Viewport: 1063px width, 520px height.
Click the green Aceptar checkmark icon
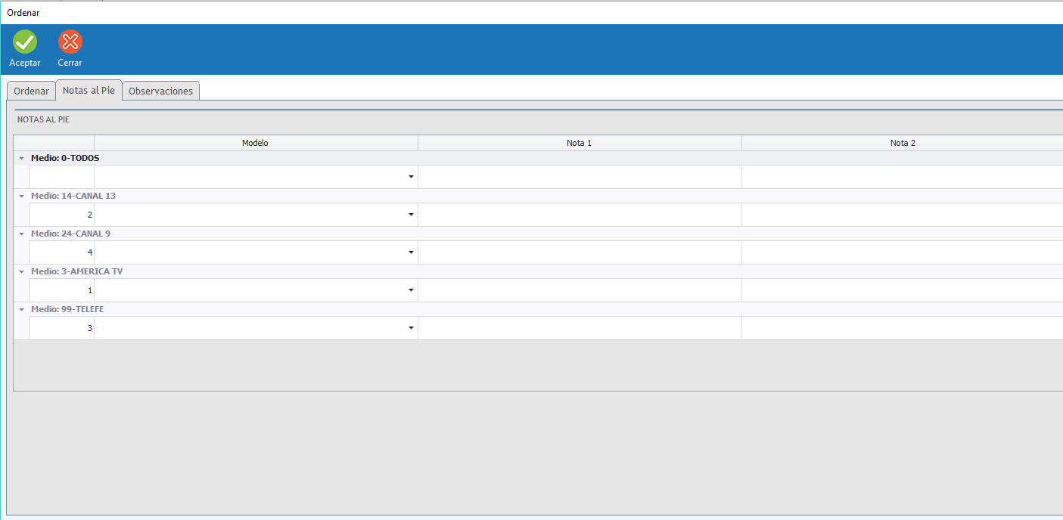[25, 42]
